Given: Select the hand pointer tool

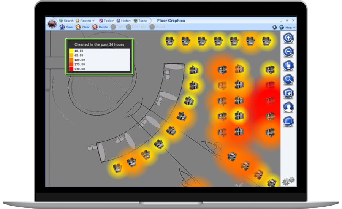Looking at the screenshot, I should point(289,65).
